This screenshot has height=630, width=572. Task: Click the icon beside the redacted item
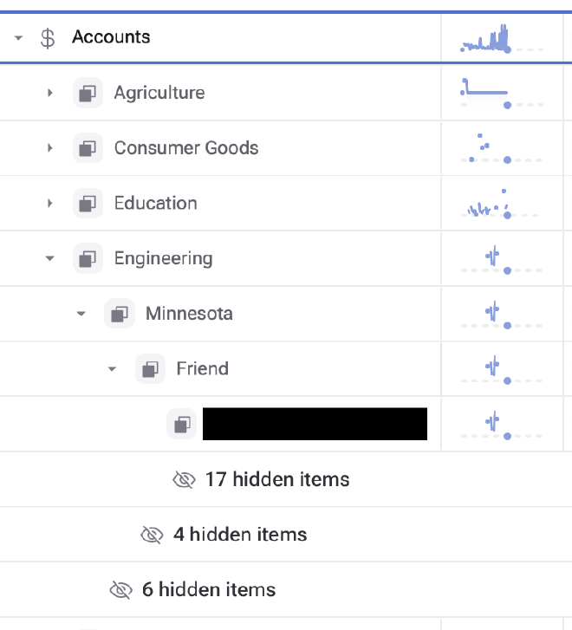coord(181,424)
